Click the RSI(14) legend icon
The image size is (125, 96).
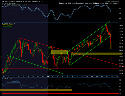pyautogui.click(x=3, y=78)
